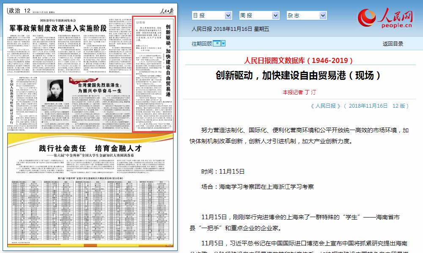Screen dimensions: 423x253
Task: Click subtitle 第六届“中金所杯”全国大学生金融知识大赛圆满落幕
Action: pyautogui.click(x=91, y=155)
